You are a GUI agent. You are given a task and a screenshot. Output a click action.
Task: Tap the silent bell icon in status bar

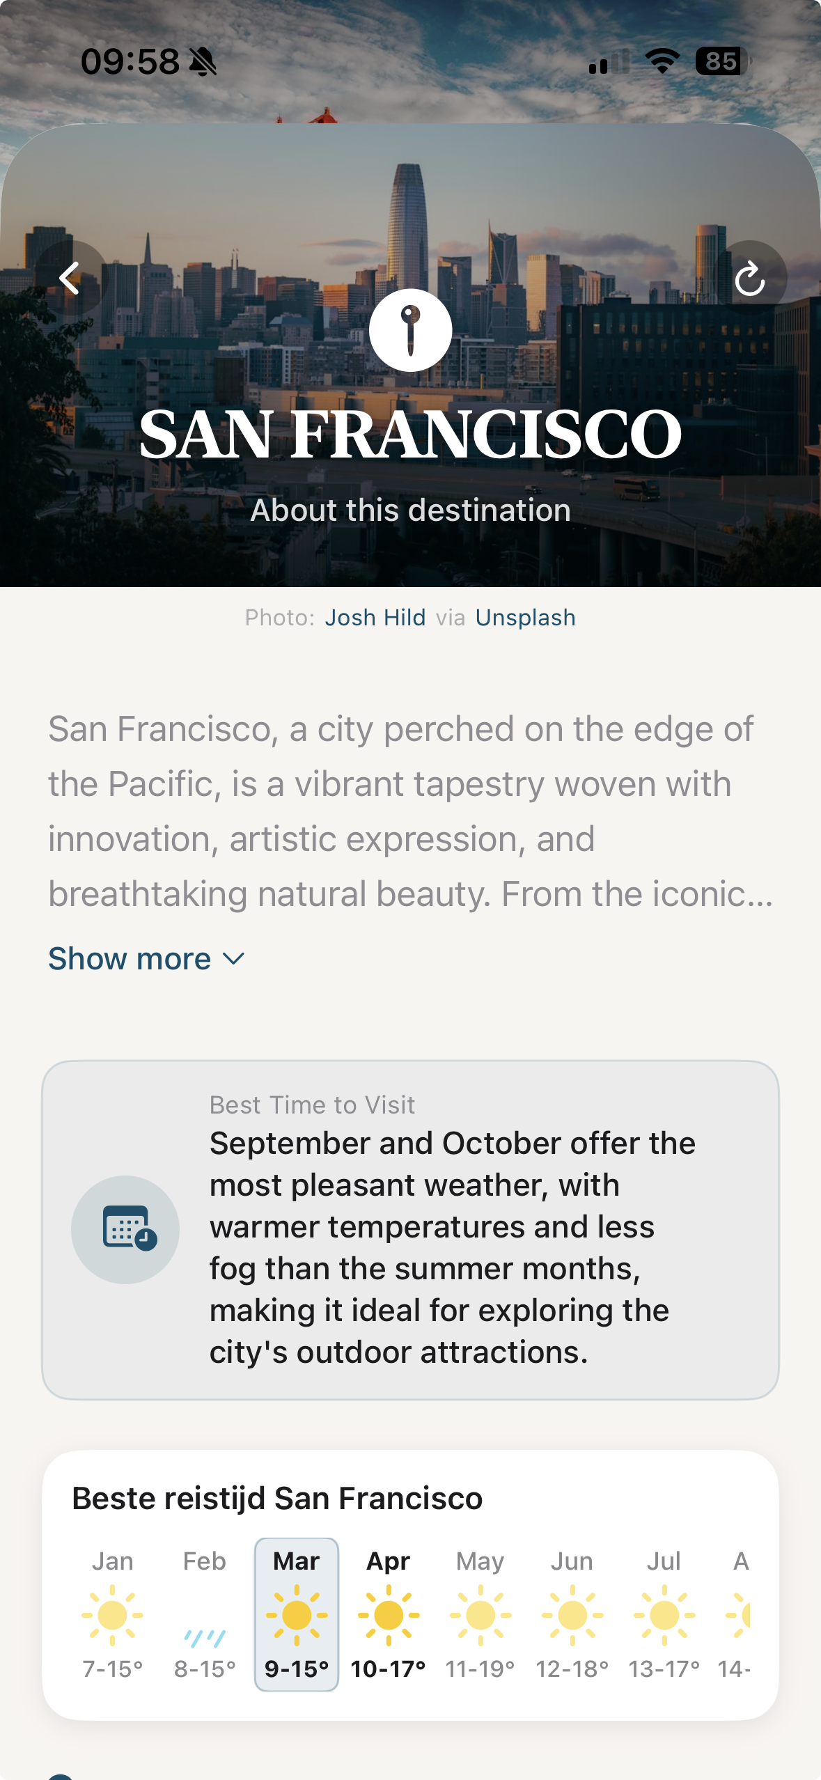point(203,62)
